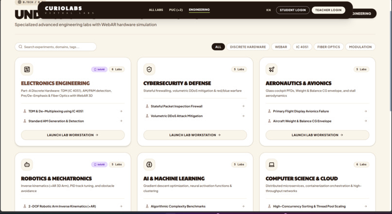Click arrow on Algorithmic Complexity Benchmarks row

tap(243, 207)
